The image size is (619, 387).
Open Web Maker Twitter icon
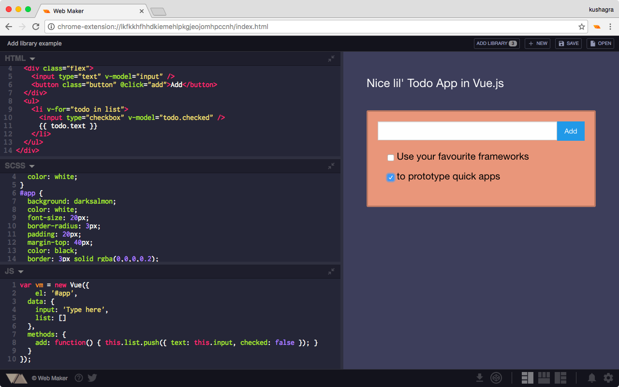(x=92, y=378)
